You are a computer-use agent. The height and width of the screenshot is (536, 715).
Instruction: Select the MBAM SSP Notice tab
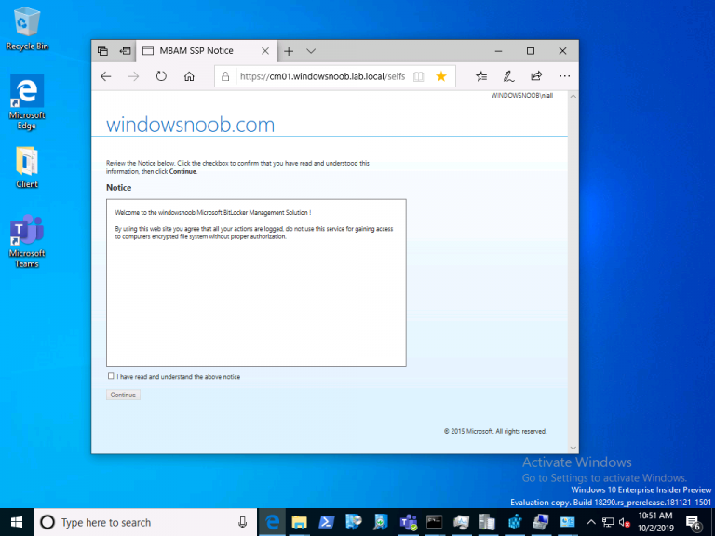(196, 51)
